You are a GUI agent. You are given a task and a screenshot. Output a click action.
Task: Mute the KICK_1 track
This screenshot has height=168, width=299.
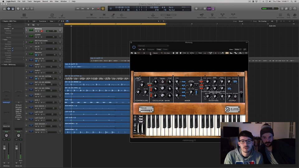36,102
